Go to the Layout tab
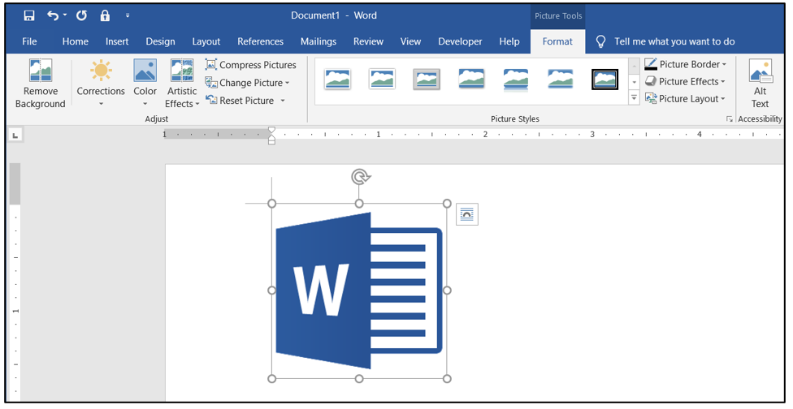Viewport: 793px width, 409px height. click(206, 41)
